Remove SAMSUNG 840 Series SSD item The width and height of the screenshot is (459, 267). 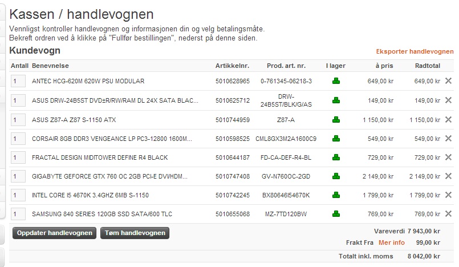pyautogui.click(x=448, y=214)
